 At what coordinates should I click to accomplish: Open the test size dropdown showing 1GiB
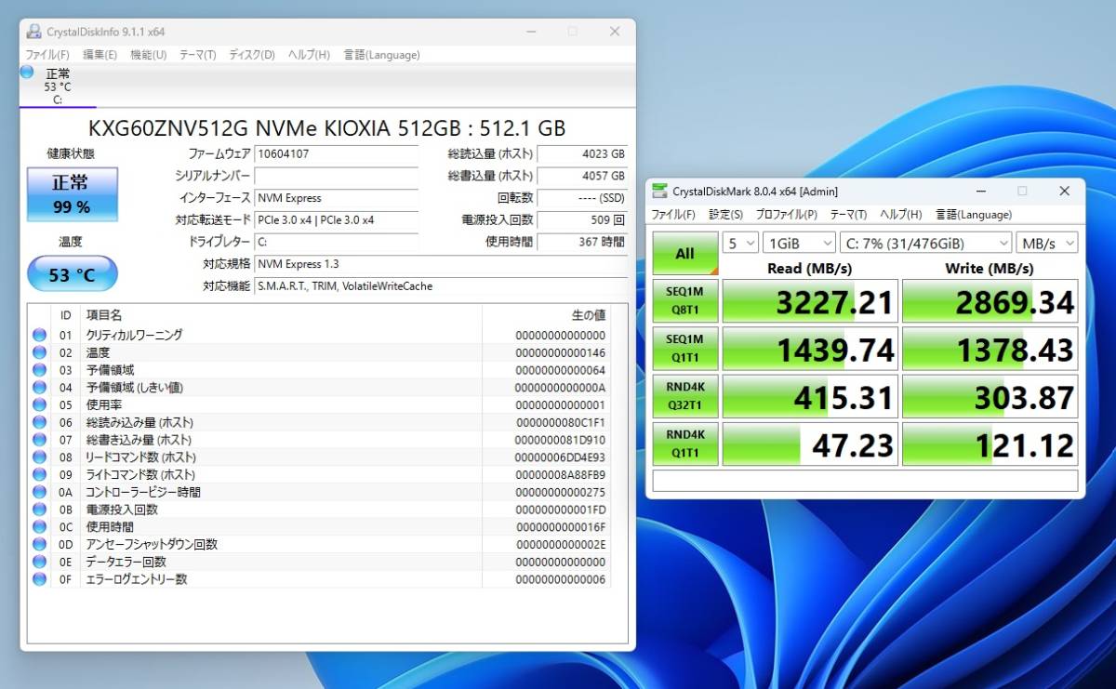pos(799,243)
